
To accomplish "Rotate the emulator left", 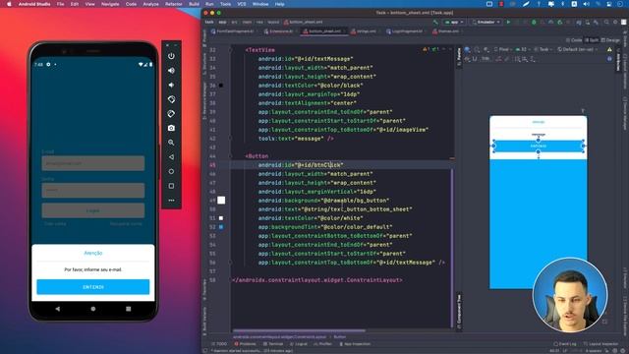I will tap(171, 99).
